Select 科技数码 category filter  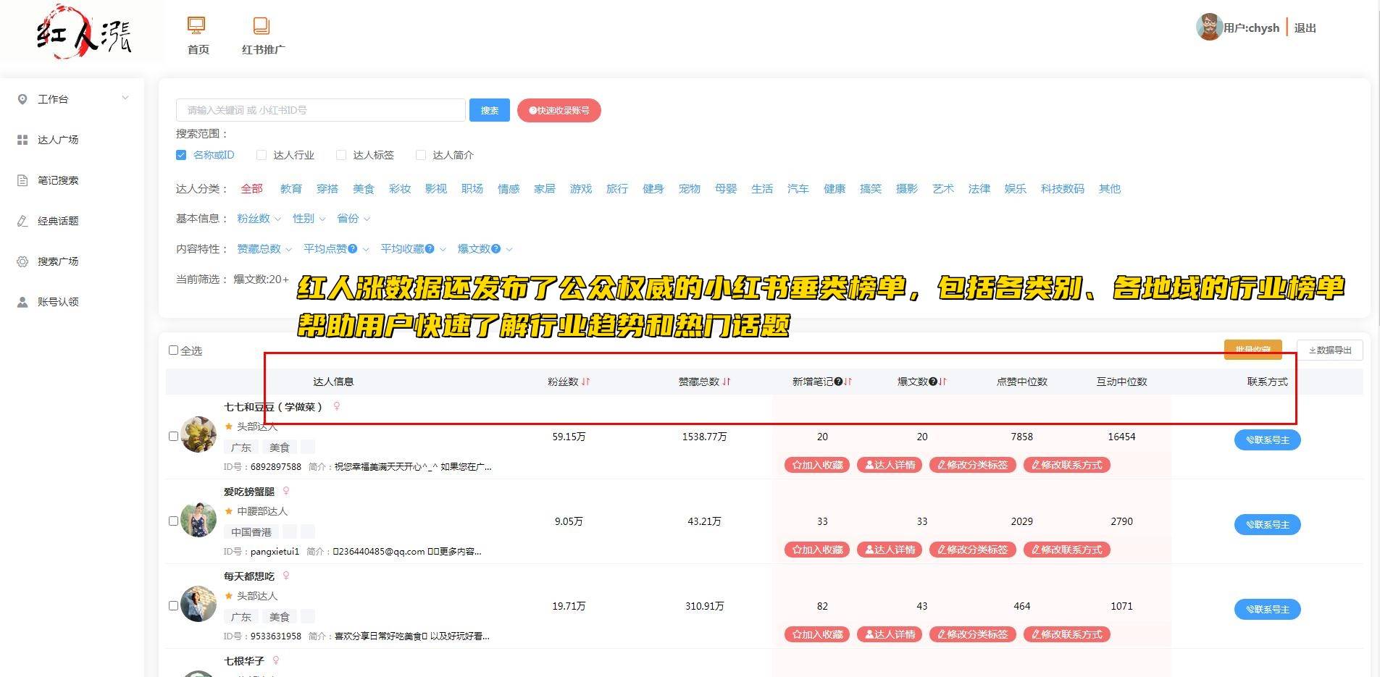1063,189
